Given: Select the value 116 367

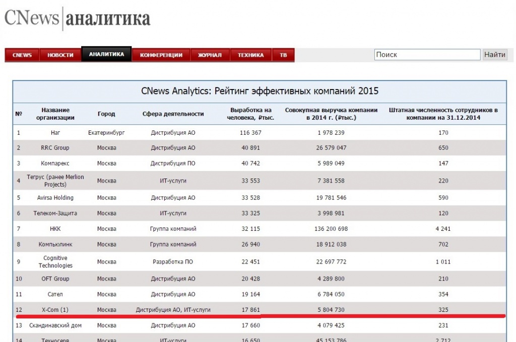Looking at the screenshot, I should 250,133.
